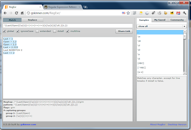
Task: Open the grid extension icon
Action: (135, 13)
